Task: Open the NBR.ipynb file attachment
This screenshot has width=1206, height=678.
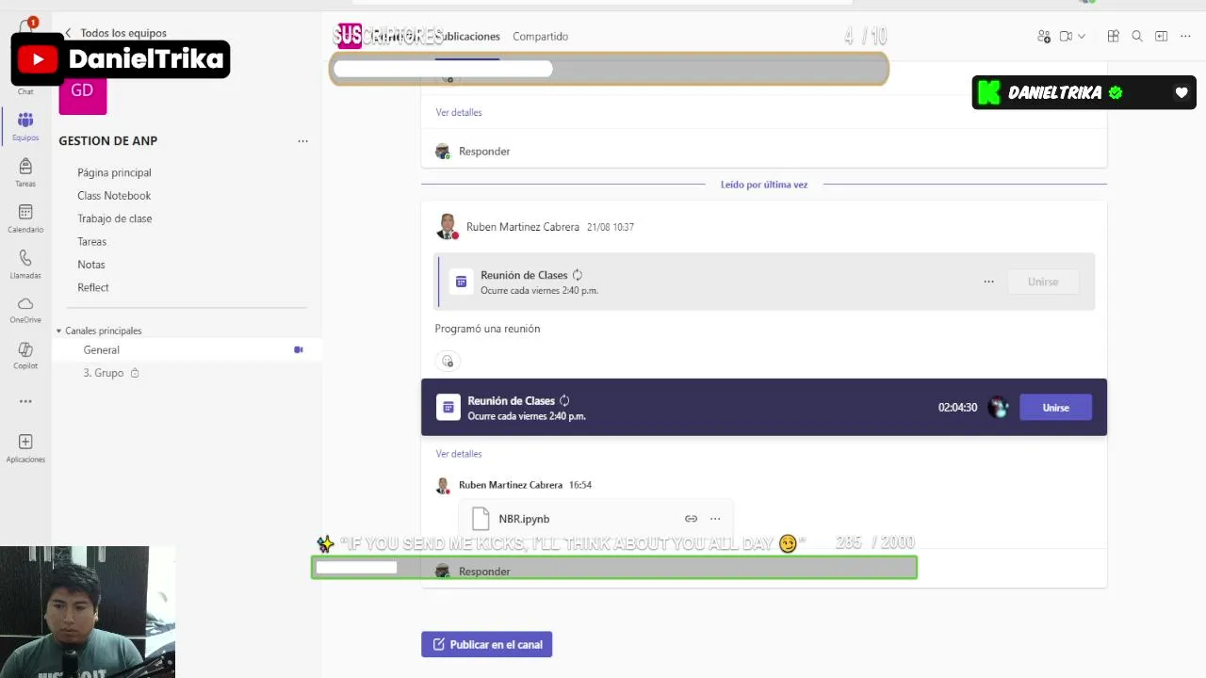Action: [x=524, y=519]
